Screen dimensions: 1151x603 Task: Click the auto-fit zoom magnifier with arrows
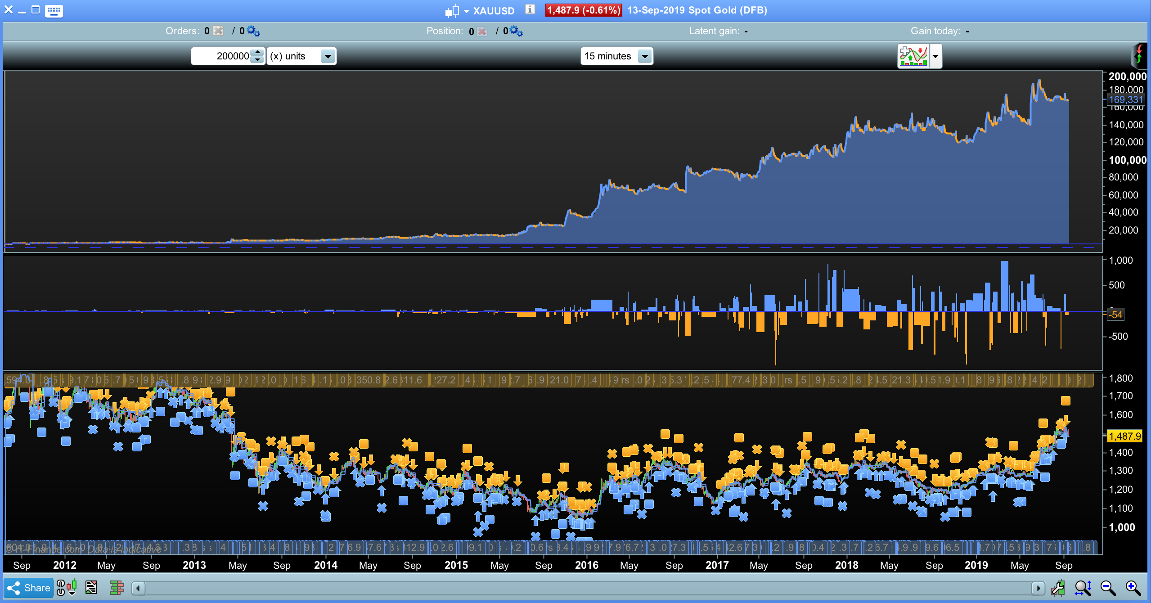click(x=1083, y=588)
